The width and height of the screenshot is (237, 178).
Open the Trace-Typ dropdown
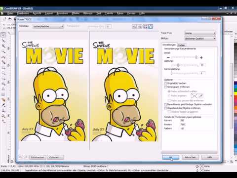pyautogui.click(x=200, y=33)
